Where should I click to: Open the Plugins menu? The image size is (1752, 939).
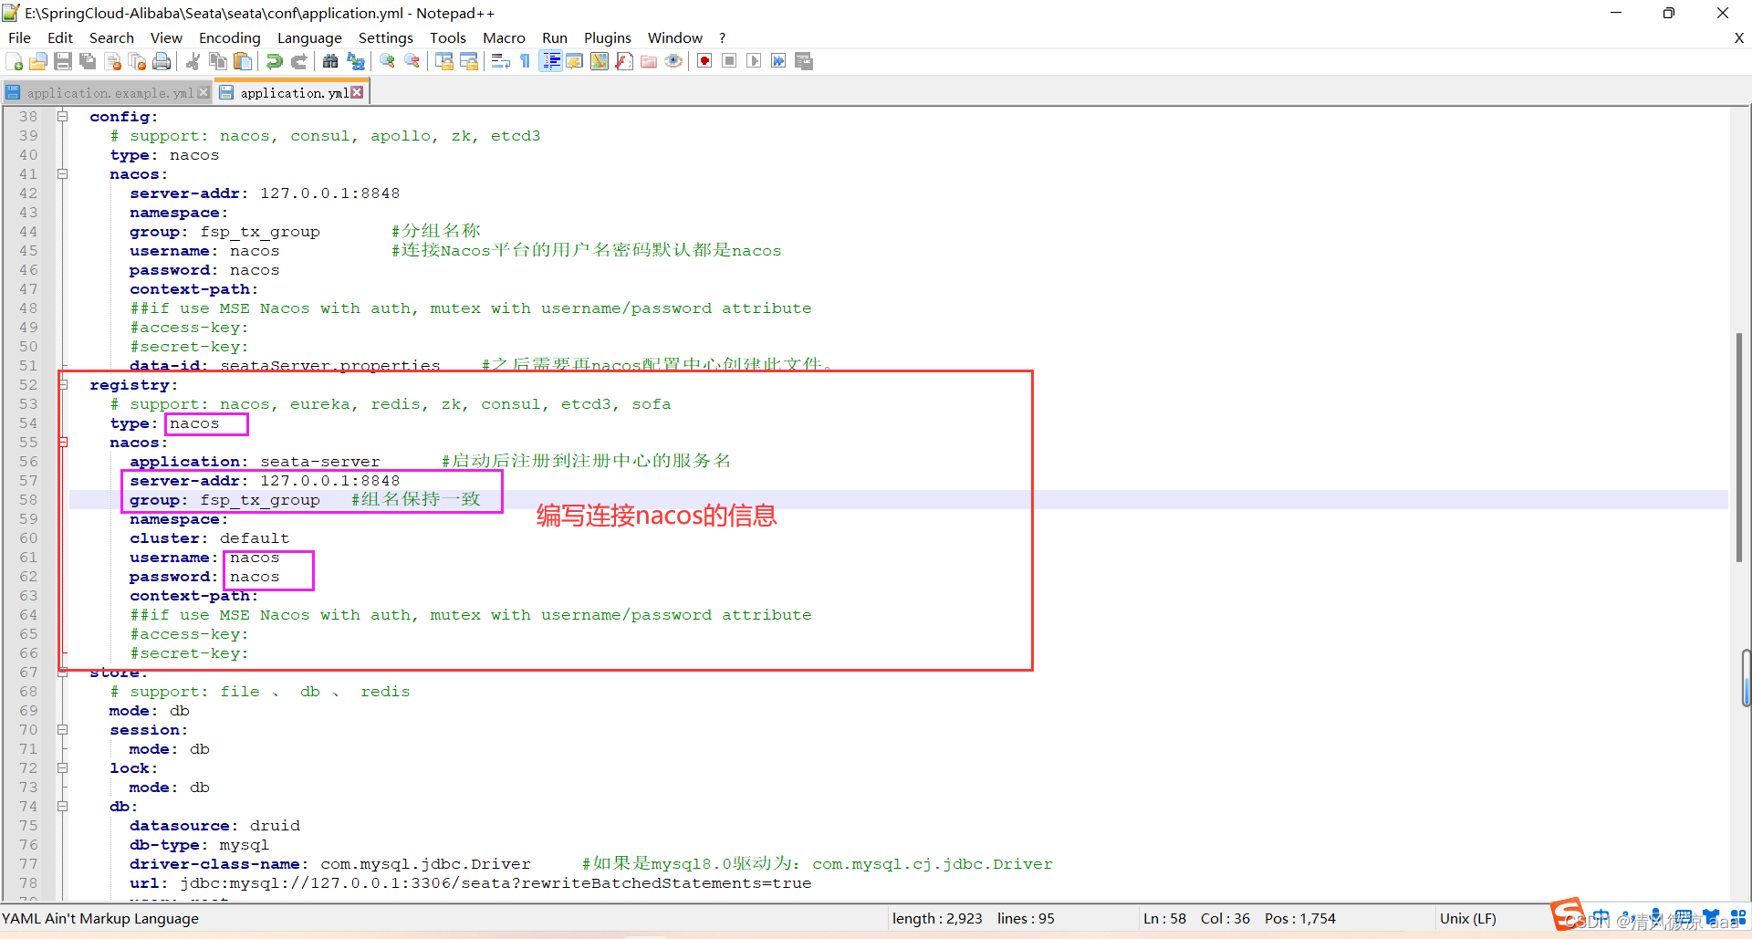(608, 37)
